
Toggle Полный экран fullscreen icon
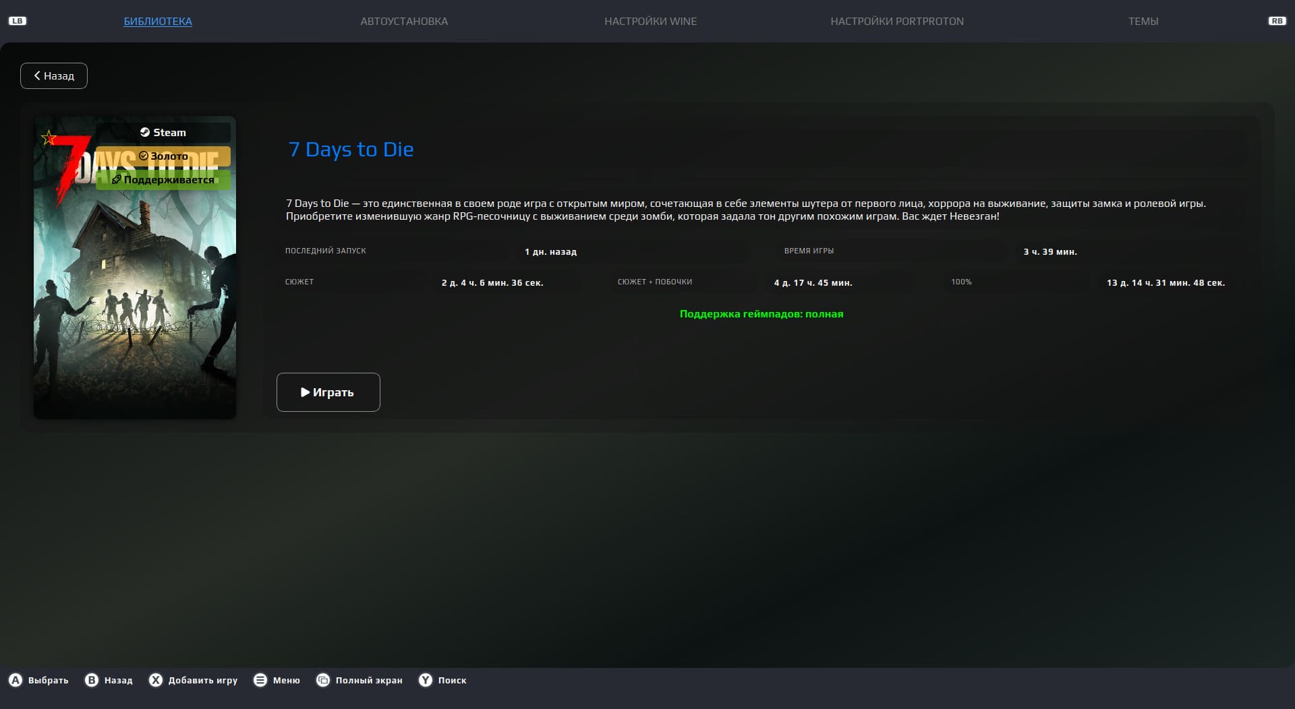click(x=323, y=680)
